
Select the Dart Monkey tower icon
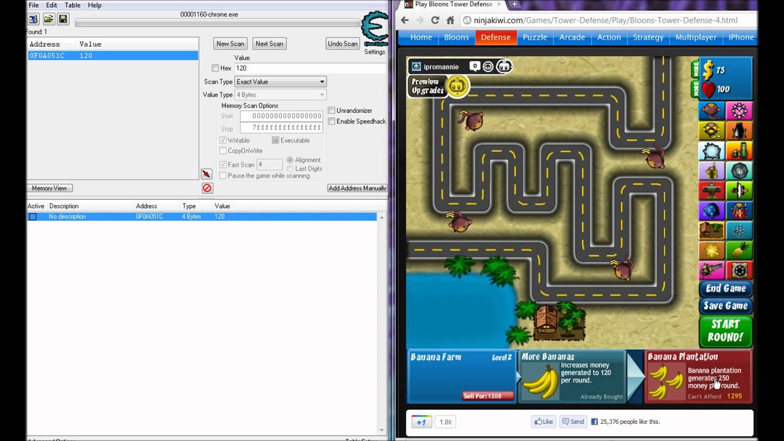[712, 111]
